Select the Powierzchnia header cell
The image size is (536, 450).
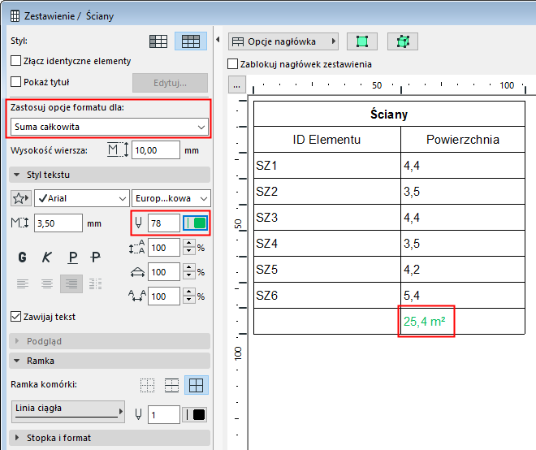(463, 140)
